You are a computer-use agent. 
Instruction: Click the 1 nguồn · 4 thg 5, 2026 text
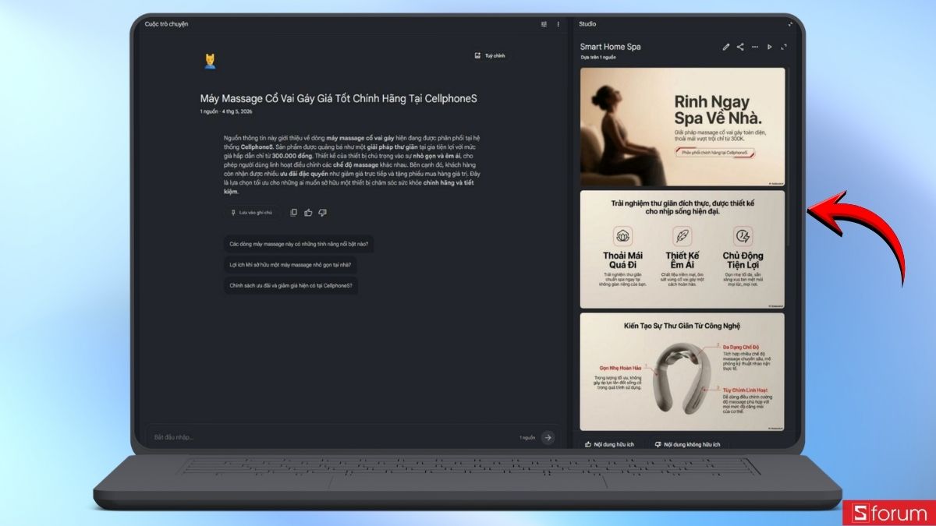point(226,112)
